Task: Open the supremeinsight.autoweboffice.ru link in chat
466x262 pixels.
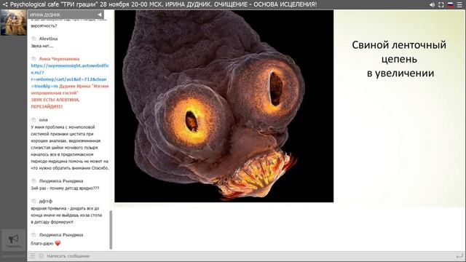Action: click(70, 76)
